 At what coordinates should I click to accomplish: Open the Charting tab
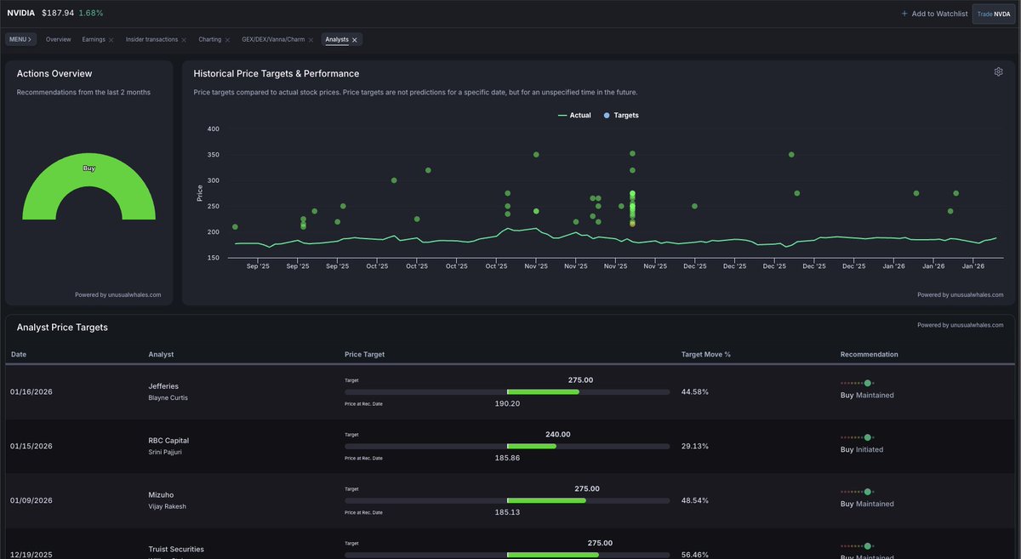[x=209, y=40]
